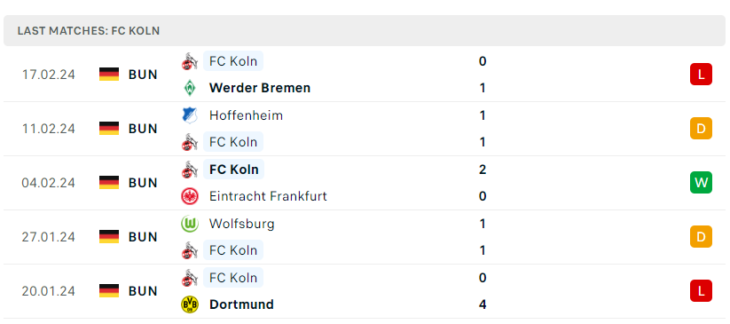Screen dimensions: 730x324
Task: Click the green W result badge
Action: click(x=701, y=183)
